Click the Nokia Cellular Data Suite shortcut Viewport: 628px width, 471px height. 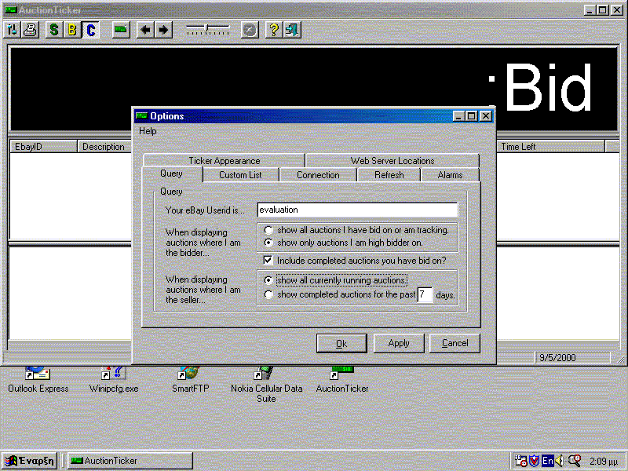click(x=266, y=385)
